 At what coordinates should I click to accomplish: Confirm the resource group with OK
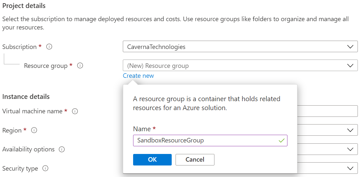click(152, 159)
